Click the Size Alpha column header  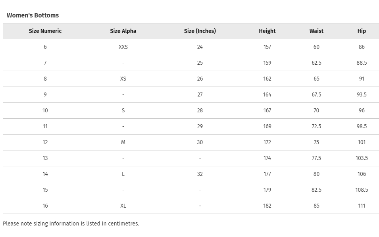(123, 31)
